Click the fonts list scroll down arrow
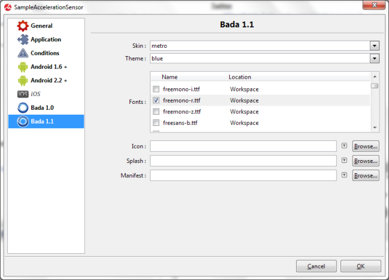This screenshot has height=280, width=389. [375, 128]
